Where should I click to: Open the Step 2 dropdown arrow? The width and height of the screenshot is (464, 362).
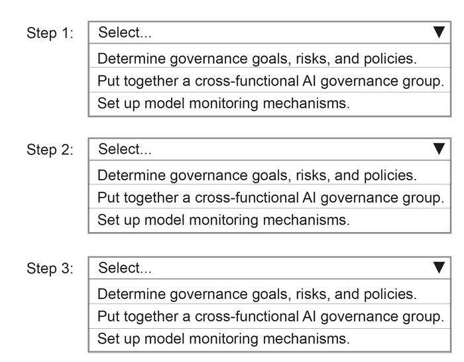pyautogui.click(x=439, y=149)
